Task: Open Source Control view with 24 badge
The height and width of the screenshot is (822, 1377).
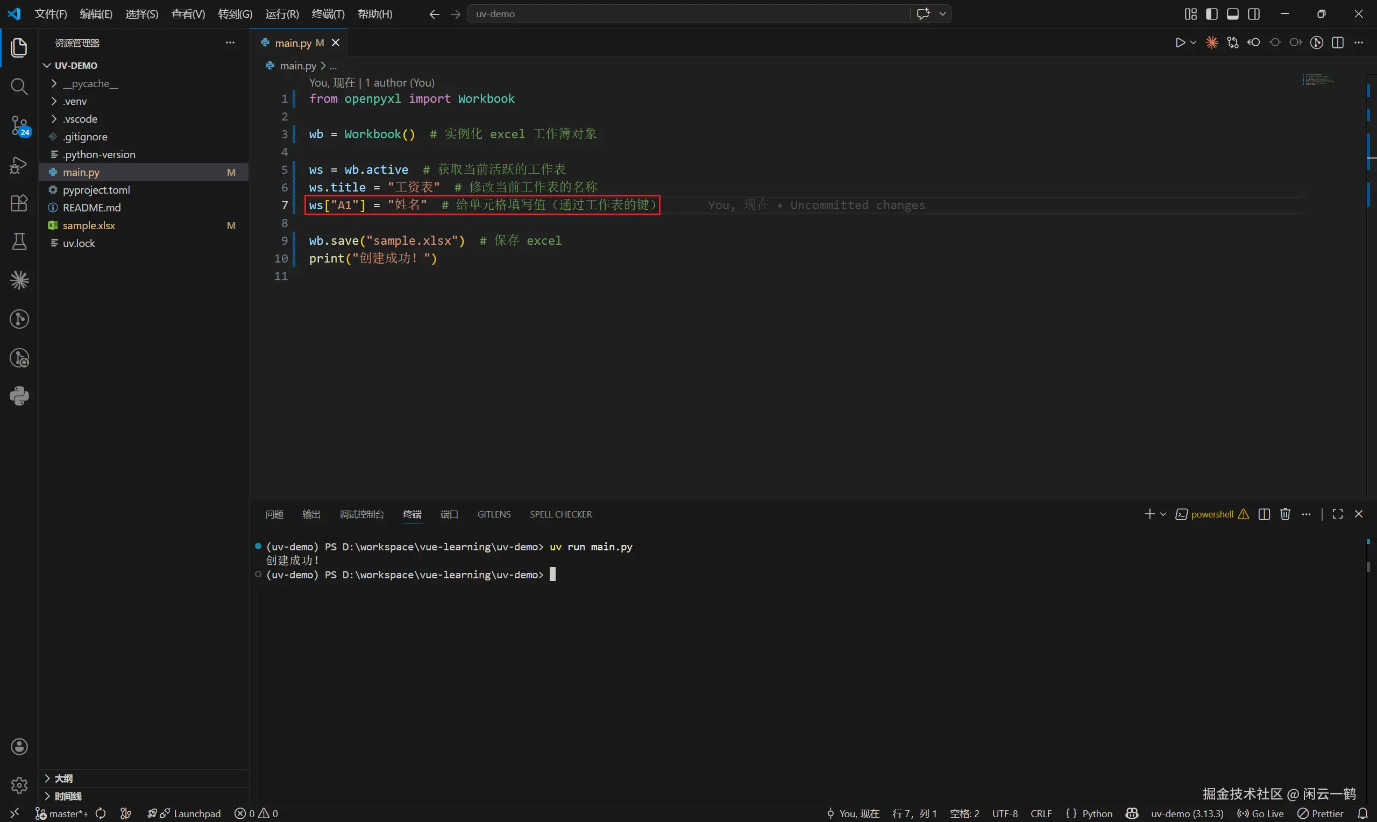Action: click(x=19, y=125)
